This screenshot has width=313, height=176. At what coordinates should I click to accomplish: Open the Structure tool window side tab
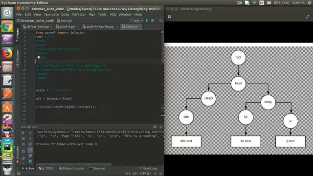(x=18, y=58)
